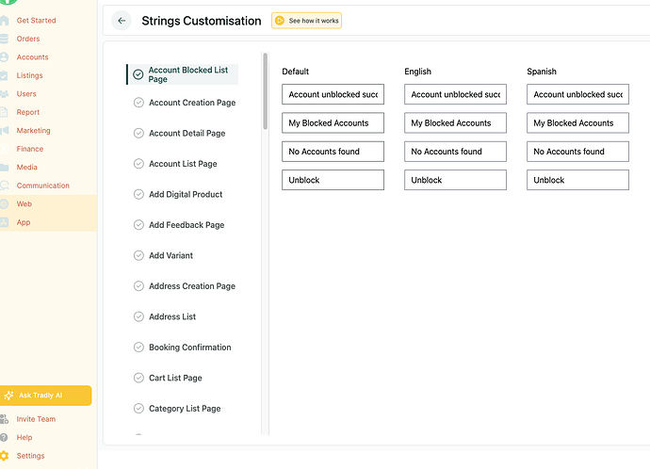Click the Invite Team people icon
The width and height of the screenshot is (650, 469).
coord(4,419)
